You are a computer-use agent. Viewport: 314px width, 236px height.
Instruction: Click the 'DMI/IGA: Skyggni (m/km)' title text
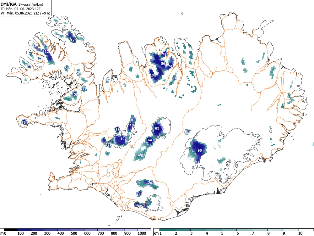coord(22,4)
